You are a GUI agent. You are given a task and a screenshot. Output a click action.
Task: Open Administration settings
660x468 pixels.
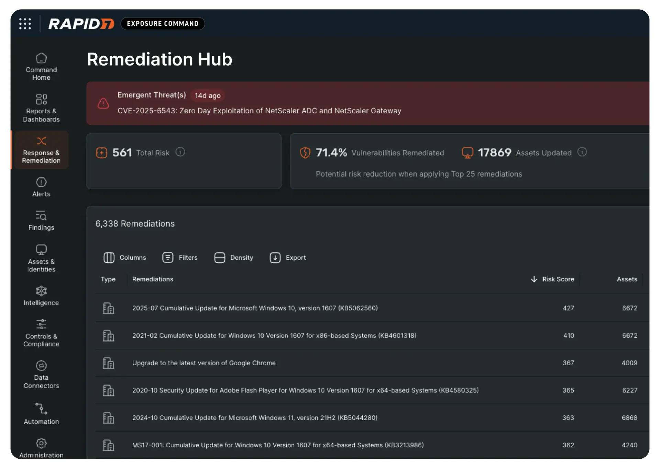click(x=41, y=448)
